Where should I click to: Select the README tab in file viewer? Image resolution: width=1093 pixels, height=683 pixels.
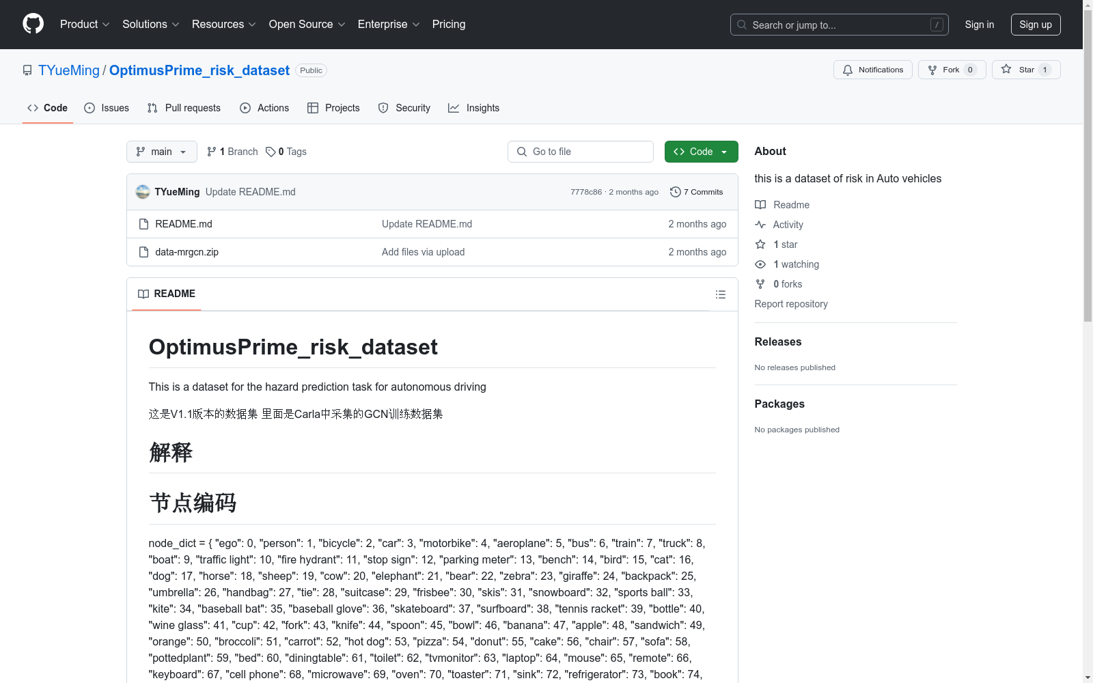[x=167, y=294]
